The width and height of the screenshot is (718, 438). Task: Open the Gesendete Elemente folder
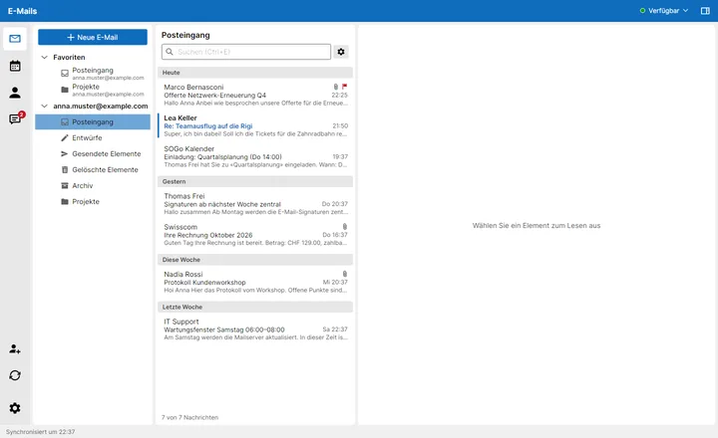[x=93, y=153]
